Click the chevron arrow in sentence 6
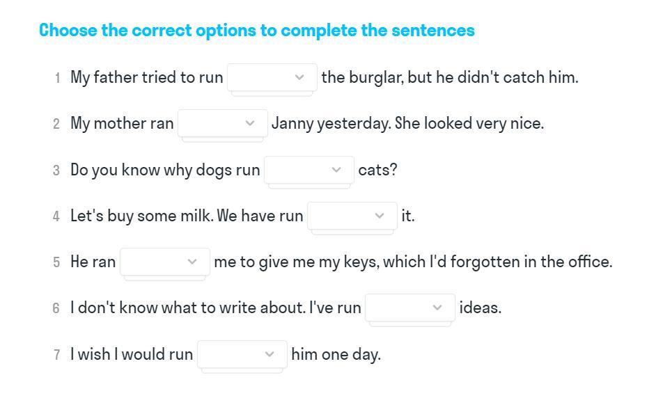Screen dimensions: 663x405 pos(437,308)
